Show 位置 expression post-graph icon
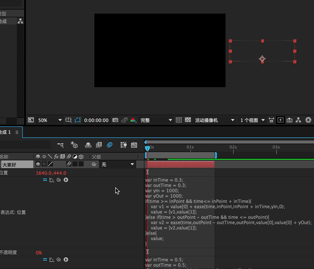Image resolution: width=314 pixels, height=269 pixels. [x=52, y=180]
